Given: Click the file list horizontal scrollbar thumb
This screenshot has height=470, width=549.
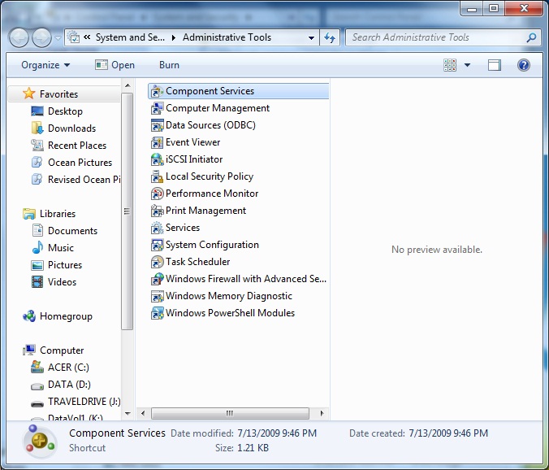Looking at the screenshot, I should click(x=230, y=413).
